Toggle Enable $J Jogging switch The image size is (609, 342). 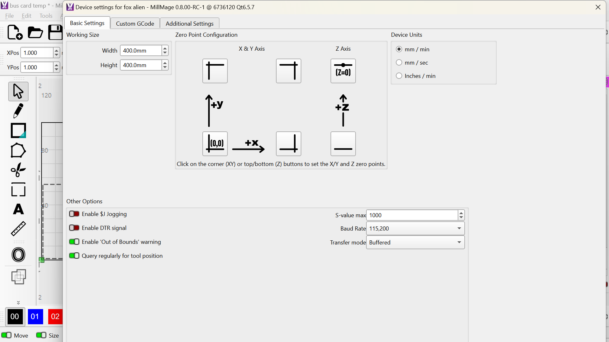74,214
